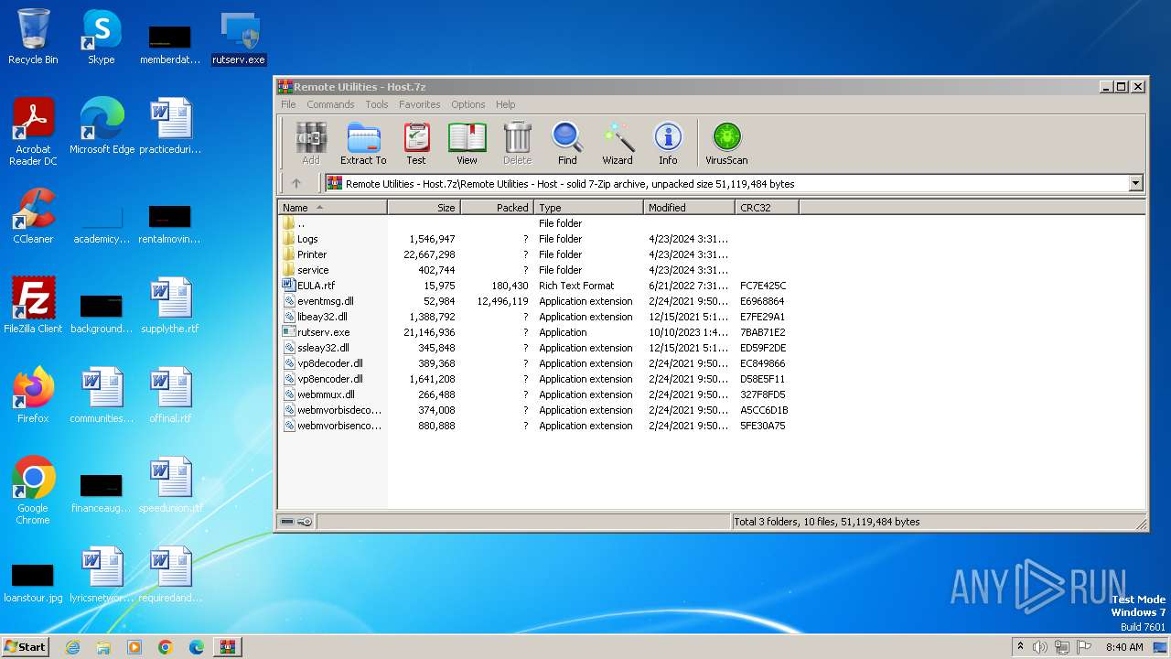Select rutserv.exe desktop icon
Image resolution: width=1171 pixels, height=659 pixels.
click(238, 38)
